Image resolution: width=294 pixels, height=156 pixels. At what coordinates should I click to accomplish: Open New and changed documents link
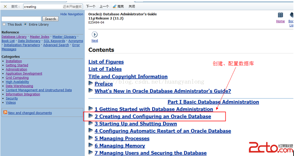pyautogui.click(x=30, y=113)
